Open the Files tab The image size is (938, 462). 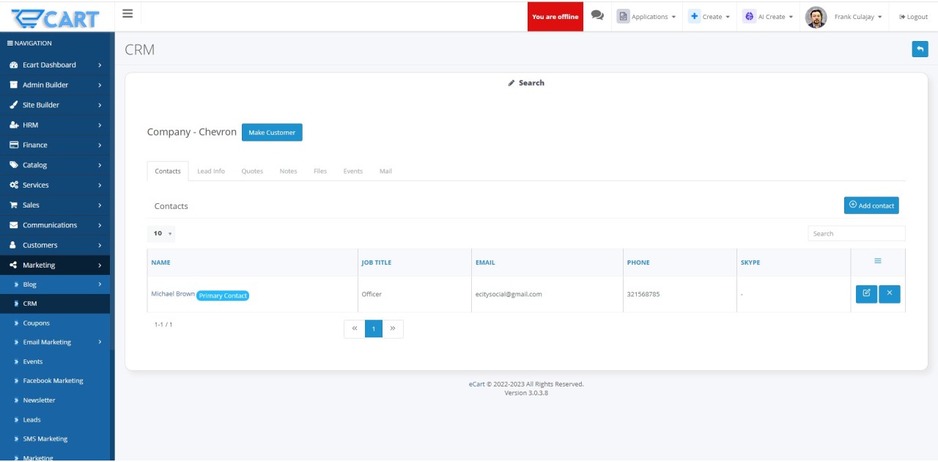(320, 171)
